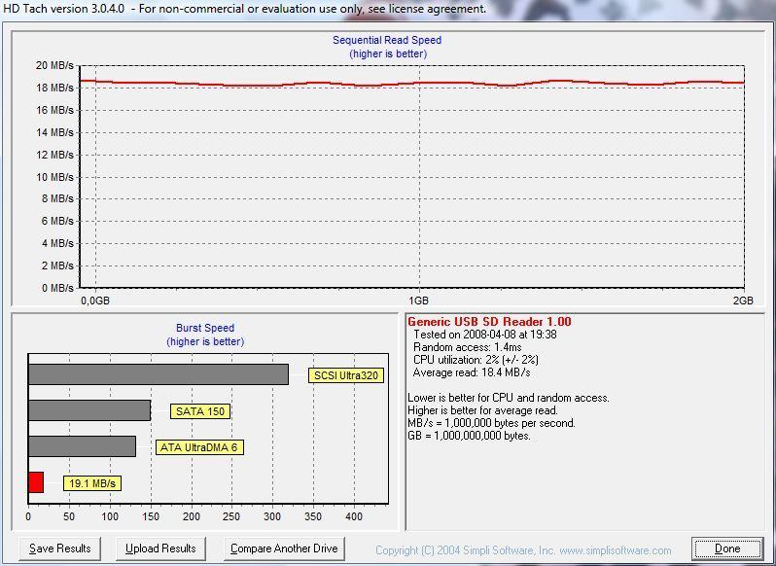Select the SCSI Ultra320 label

[x=346, y=375]
